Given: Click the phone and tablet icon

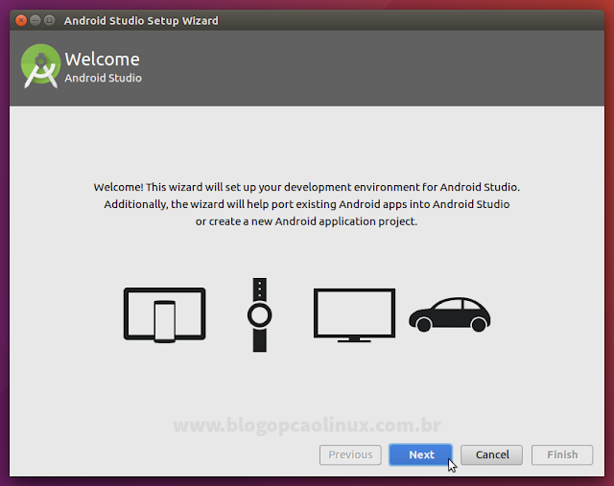Looking at the screenshot, I should [164, 315].
